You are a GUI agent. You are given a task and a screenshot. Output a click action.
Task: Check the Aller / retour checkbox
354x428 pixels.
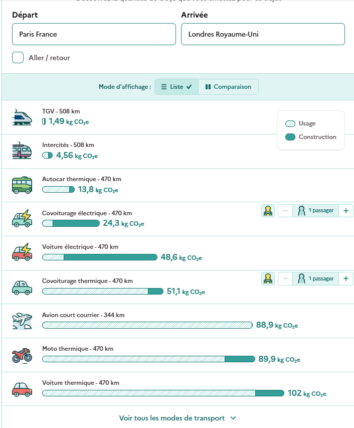coord(18,58)
